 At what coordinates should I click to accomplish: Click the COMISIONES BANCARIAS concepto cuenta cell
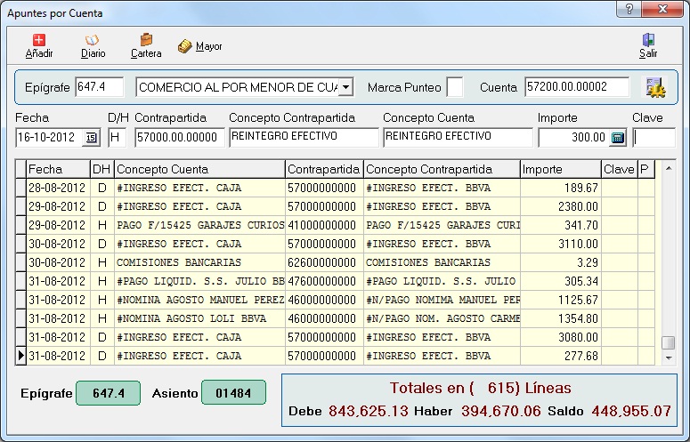click(199, 262)
